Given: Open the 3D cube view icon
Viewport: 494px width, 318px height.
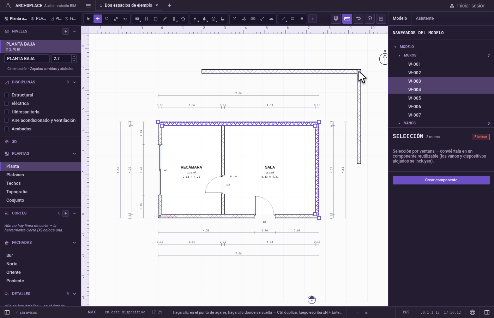Looking at the screenshot, I should 370,19.
